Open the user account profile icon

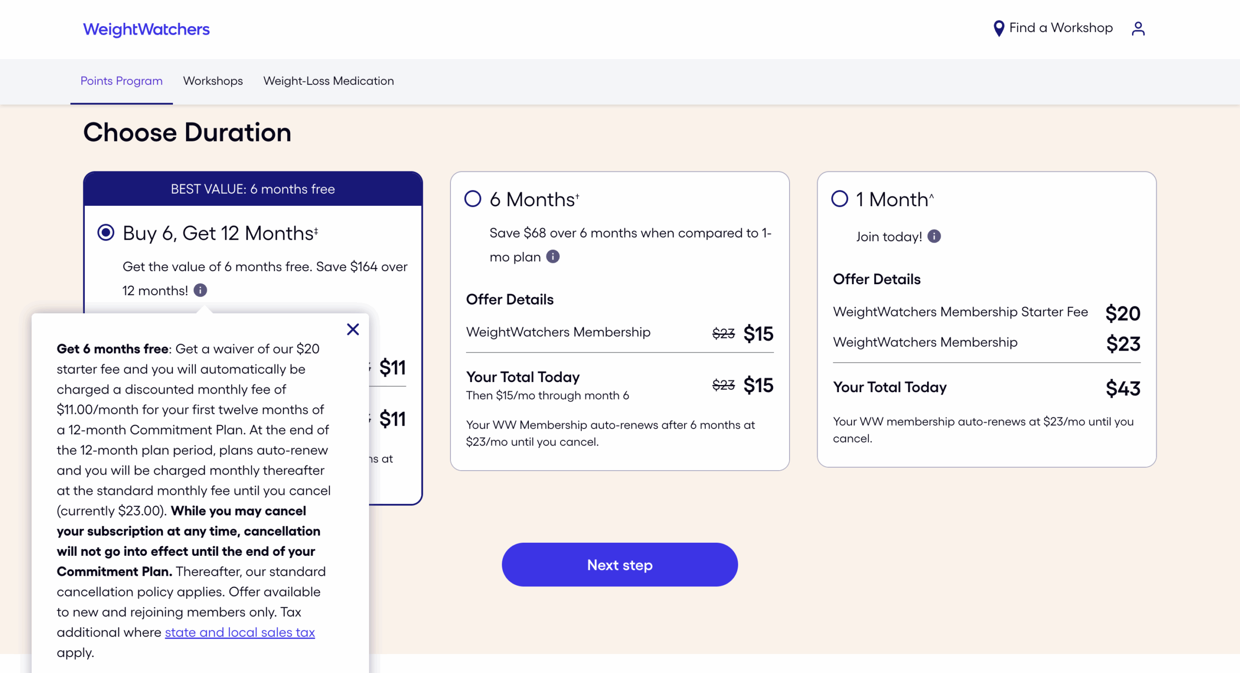[1138, 29]
